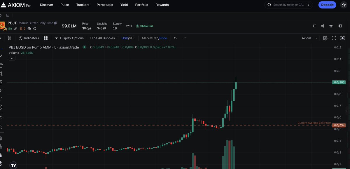Image resolution: width=350 pixels, height=169 pixels.
Task: Go to Perpetuals
Action: [x=105, y=5]
